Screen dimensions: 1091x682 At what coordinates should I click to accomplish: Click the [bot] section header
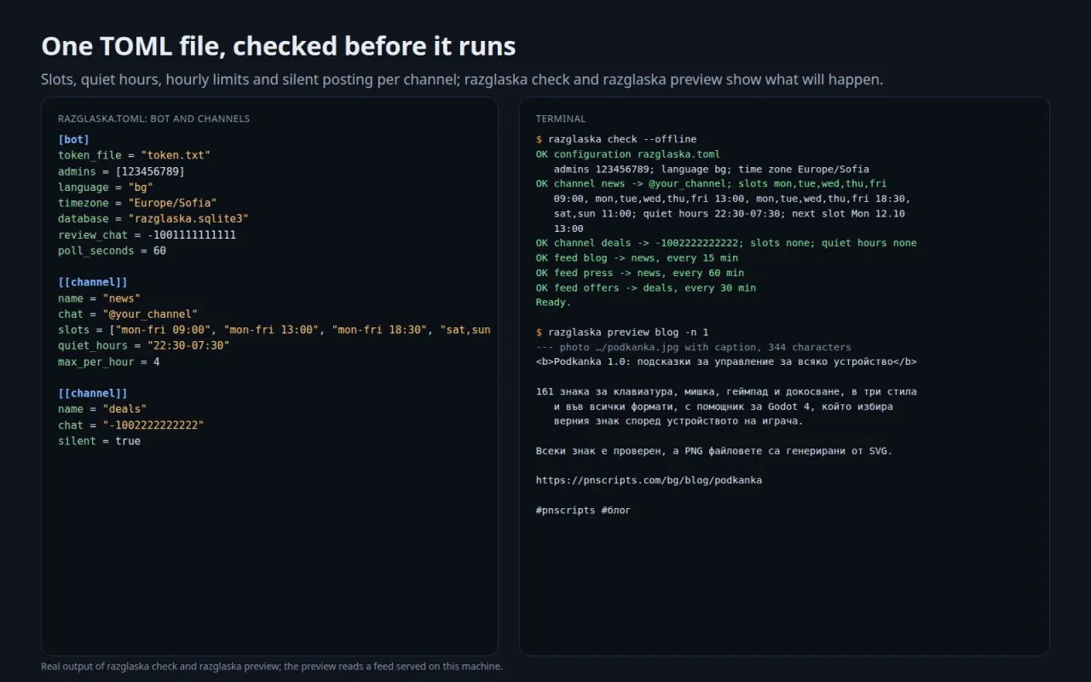tap(73, 139)
